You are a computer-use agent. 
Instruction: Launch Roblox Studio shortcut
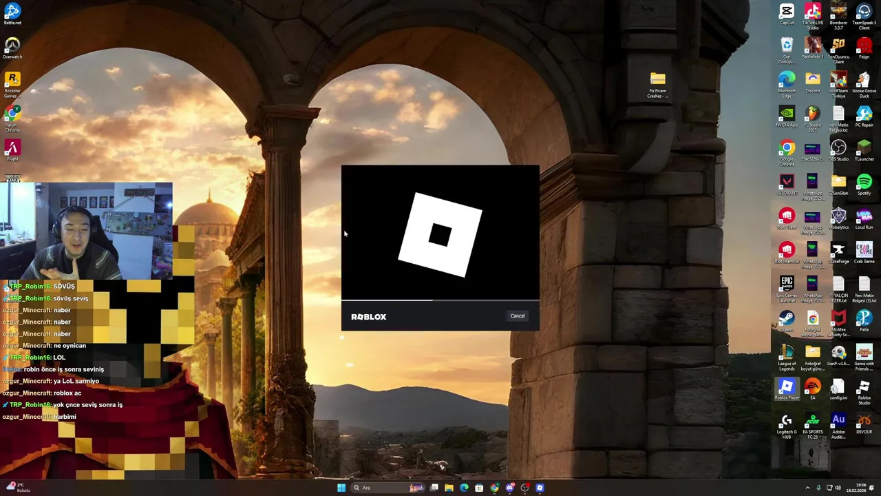click(864, 391)
